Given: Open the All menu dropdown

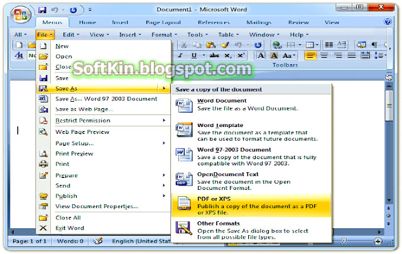Looking at the screenshot, I should [20, 35].
